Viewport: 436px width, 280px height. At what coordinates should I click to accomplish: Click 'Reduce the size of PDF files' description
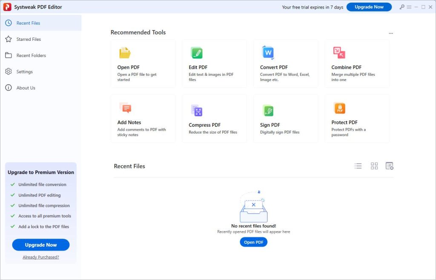[213, 132]
